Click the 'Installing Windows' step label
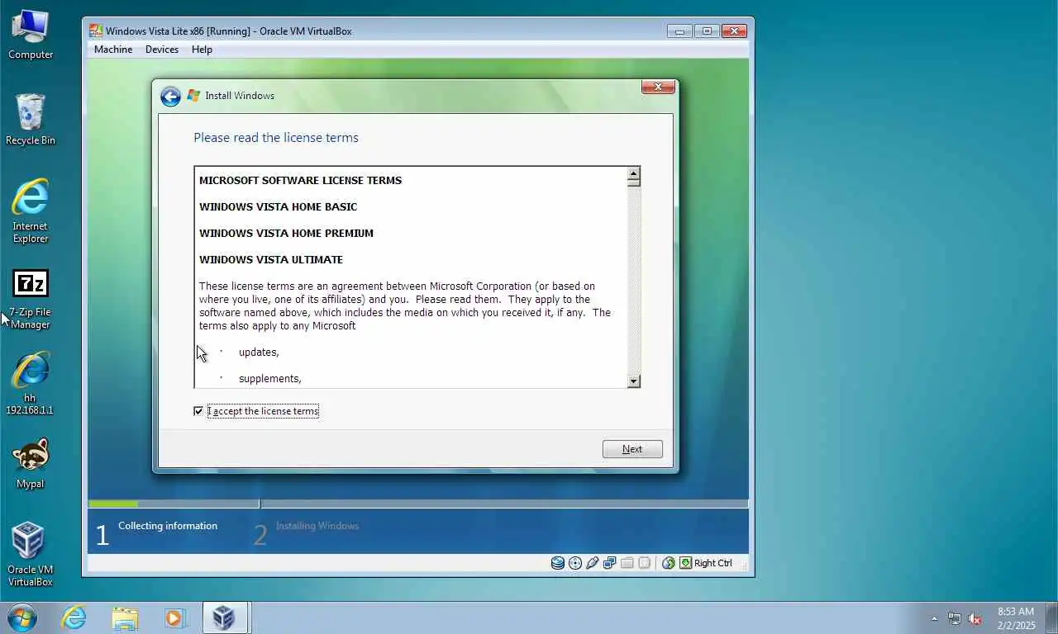 tap(317, 526)
